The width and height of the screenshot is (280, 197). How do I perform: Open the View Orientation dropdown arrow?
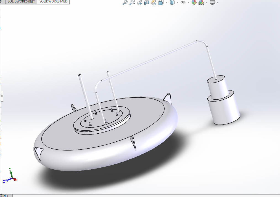click(166, 2)
